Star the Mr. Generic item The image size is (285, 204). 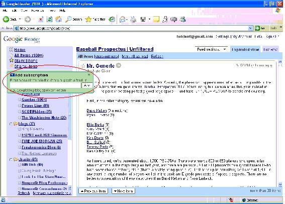point(83,66)
